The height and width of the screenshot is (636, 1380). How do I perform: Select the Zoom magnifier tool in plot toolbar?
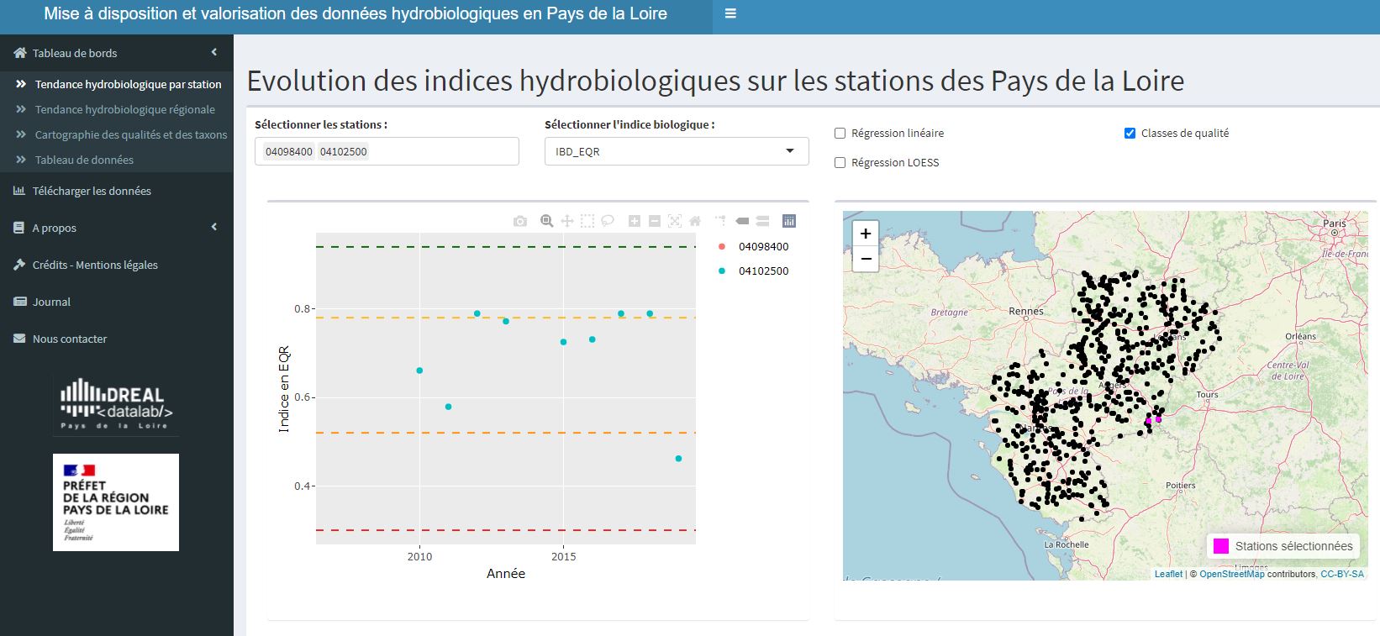click(546, 221)
